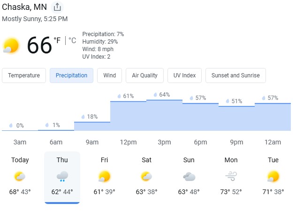
Task: Select Saturday's partly cloudy forecast icon
Action: [146, 176]
